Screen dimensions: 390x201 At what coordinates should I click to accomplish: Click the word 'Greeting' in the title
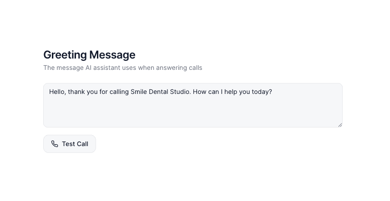pyautogui.click(x=65, y=55)
